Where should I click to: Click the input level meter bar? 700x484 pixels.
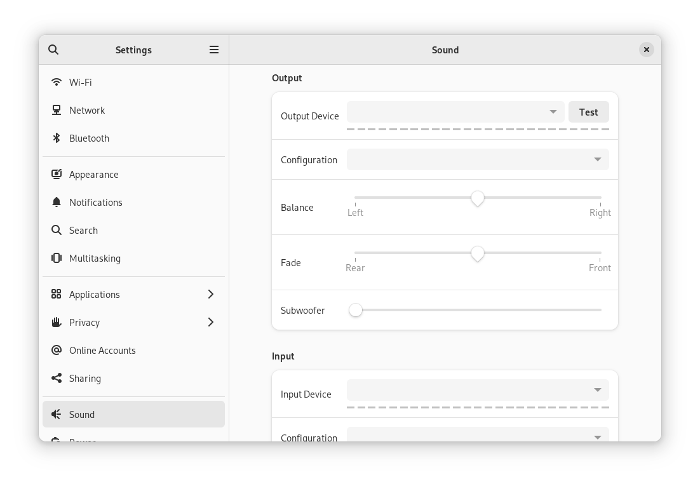coord(478,407)
